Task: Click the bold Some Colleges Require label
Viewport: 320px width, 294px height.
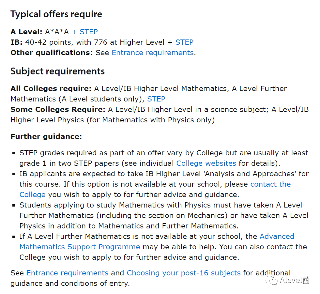Action: [x=58, y=109]
